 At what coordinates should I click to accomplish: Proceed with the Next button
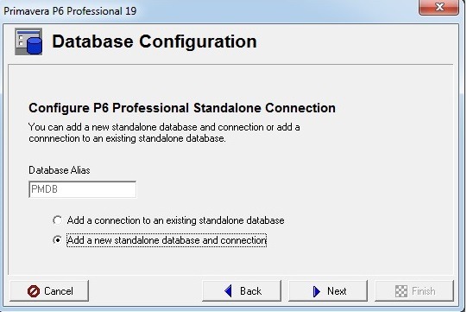pos(328,290)
